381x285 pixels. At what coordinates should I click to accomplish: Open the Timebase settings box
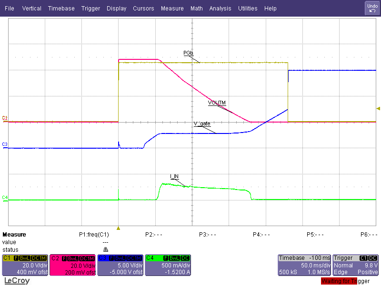pyautogui.click(x=304, y=265)
